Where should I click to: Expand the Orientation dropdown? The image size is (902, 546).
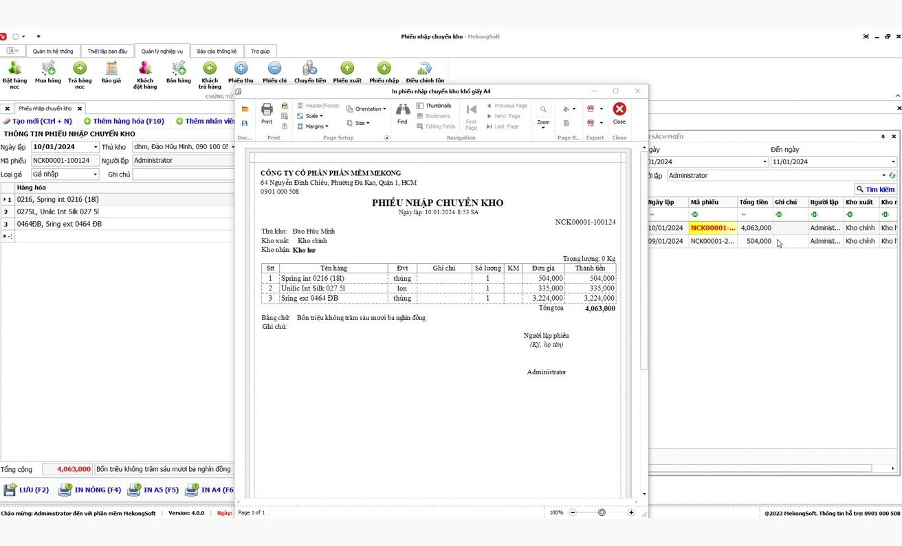(366, 109)
